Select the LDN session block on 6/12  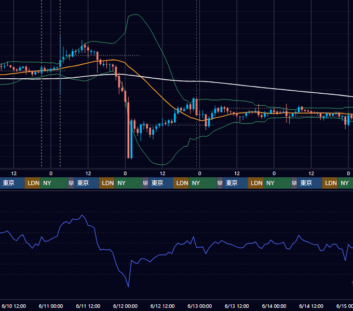(181, 183)
